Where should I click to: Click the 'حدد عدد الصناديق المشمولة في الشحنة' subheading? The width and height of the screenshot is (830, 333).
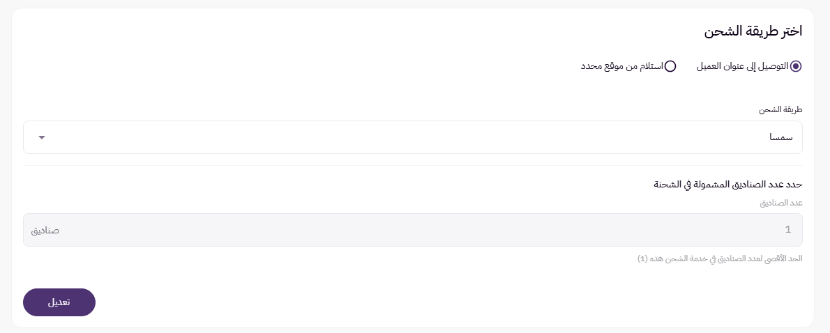(x=729, y=185)
